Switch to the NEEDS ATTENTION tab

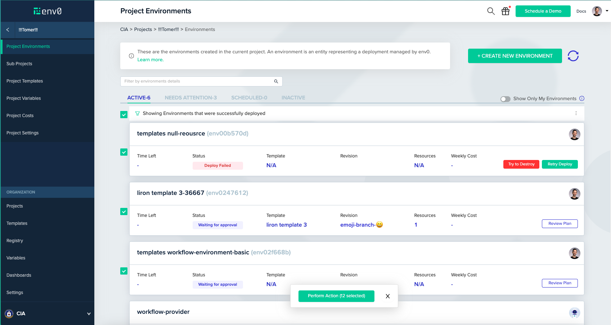pos(190,97)
